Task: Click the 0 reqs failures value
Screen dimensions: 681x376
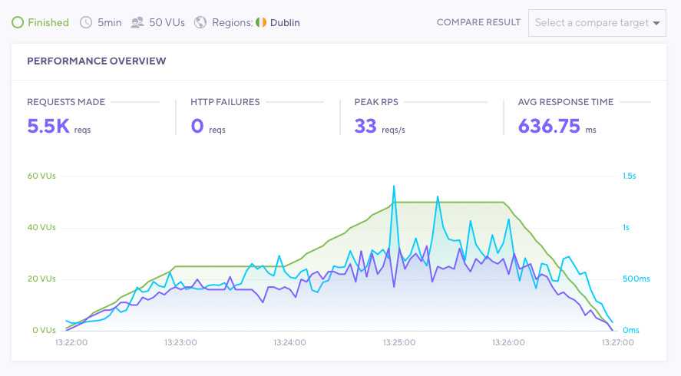Action: [x=208, y=127]
